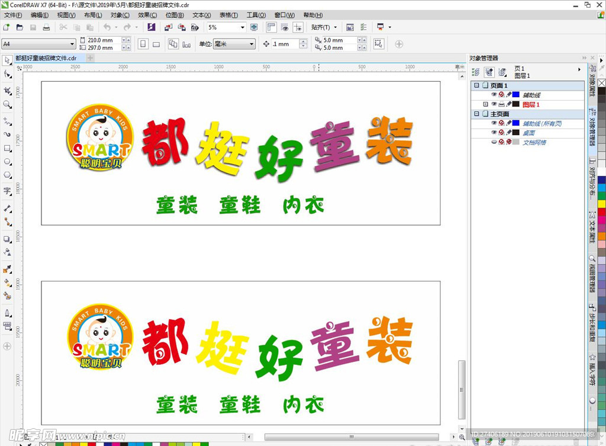Set page to landscape orientation

156,44
